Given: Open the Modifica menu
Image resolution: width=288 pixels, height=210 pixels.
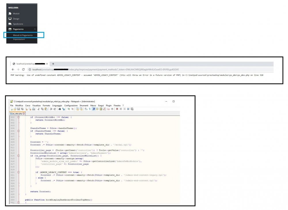Looking at the screenshot, I should [x=19, y=106].
